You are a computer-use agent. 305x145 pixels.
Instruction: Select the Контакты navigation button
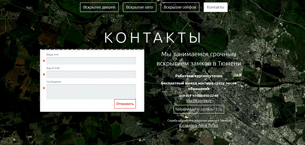point(216,7)
